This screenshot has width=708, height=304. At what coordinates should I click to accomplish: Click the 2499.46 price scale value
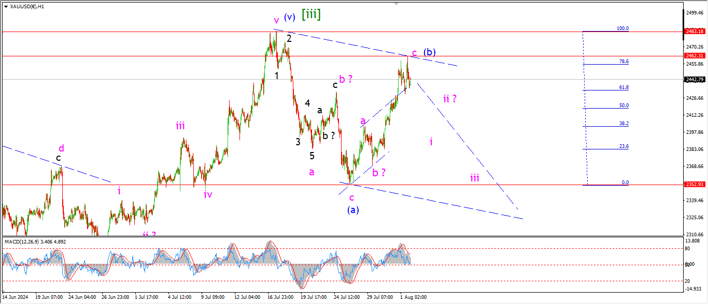[694, 12]
